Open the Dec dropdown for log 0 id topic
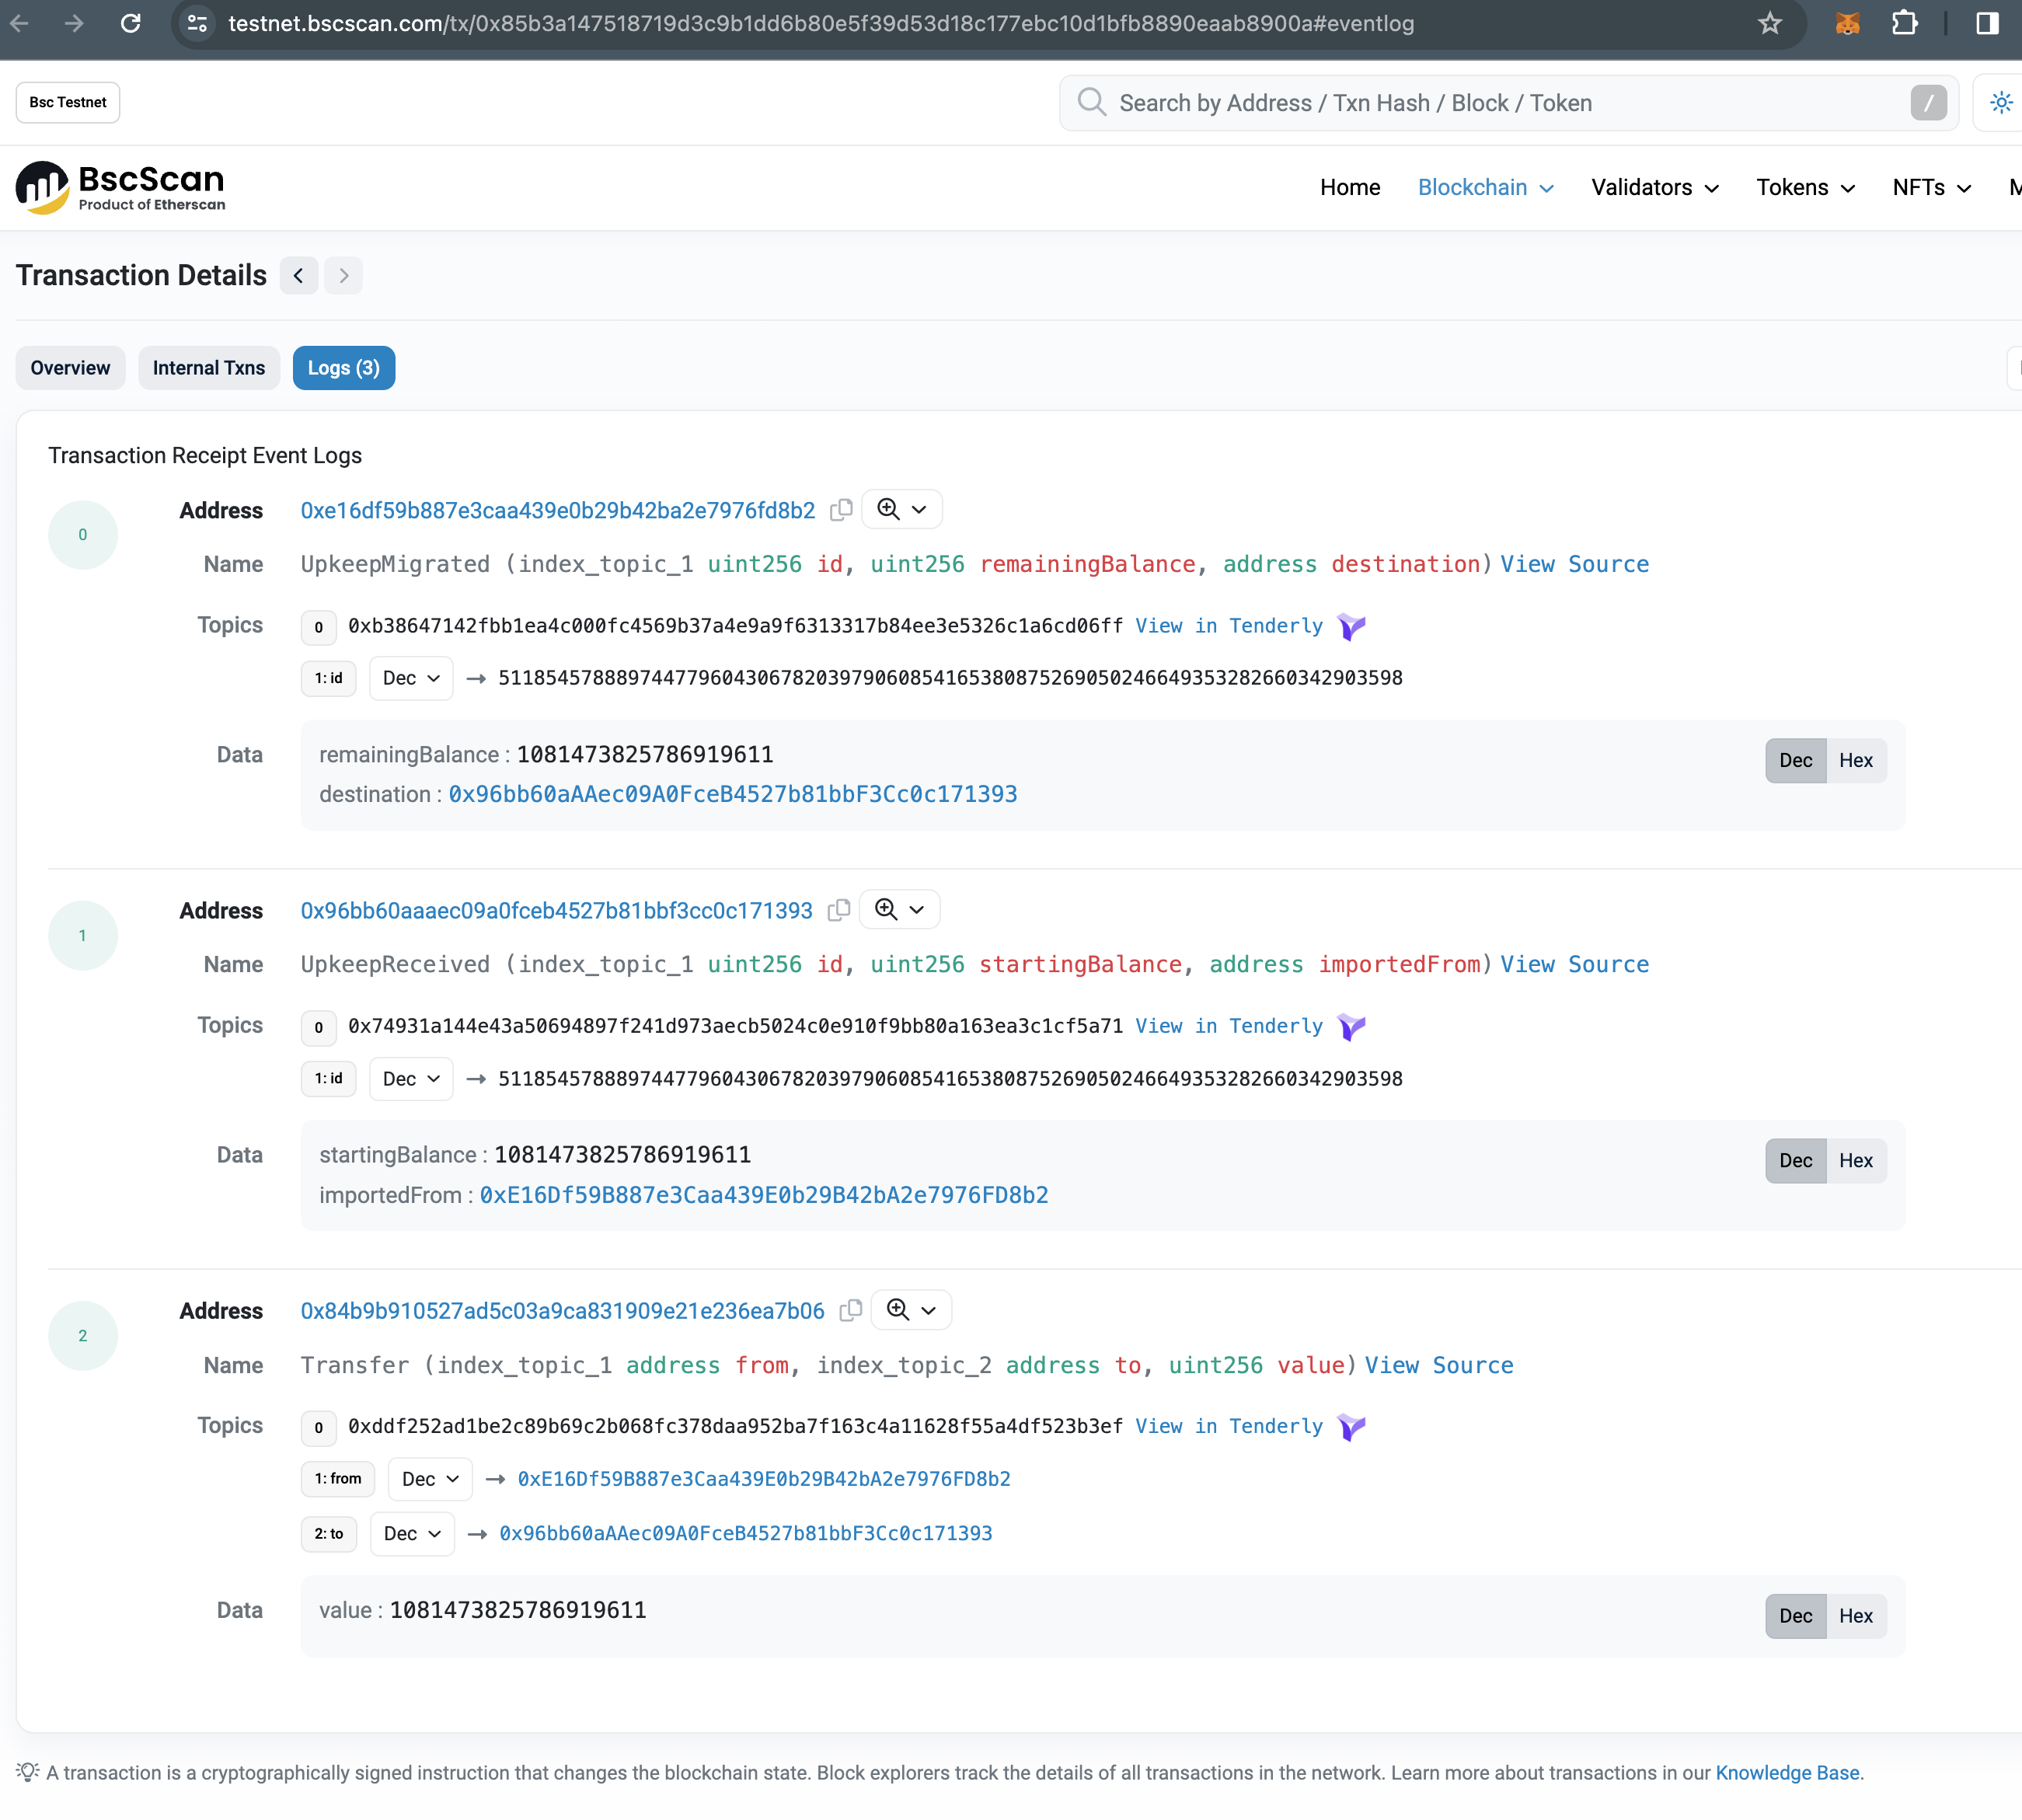 point(411,678)
